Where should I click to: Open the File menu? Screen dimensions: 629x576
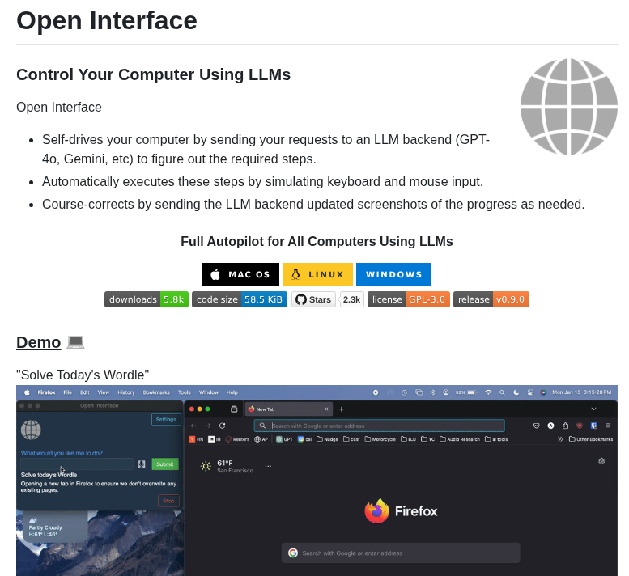click(x=68, y=392)
